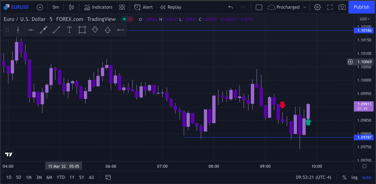
Task: Select the Text drawing tool
Action: tap(69, 30)
